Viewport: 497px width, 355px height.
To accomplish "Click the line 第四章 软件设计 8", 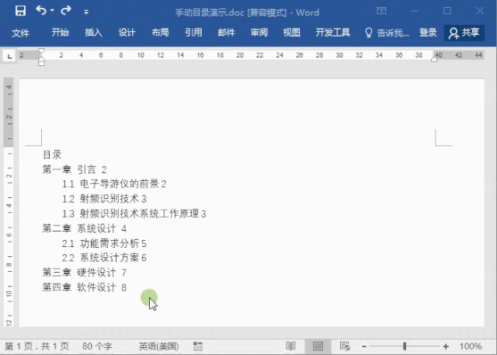I will pyautogui.click(x=85, y=287).
